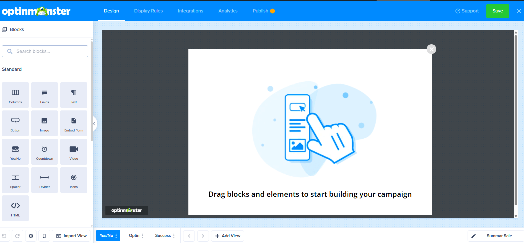Image resolution: width=524 pixels, height=243 pixels.
Task: Undo the last change
Action: point(4,236)
